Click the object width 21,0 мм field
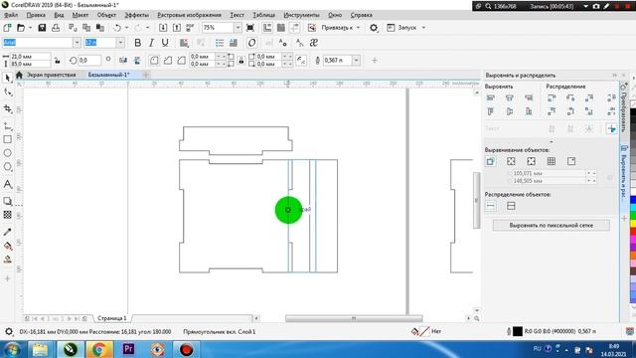This screenshot has width=636, height=358. click(x=31, y=57)
